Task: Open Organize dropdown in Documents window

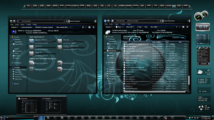Action: point(109,27)
